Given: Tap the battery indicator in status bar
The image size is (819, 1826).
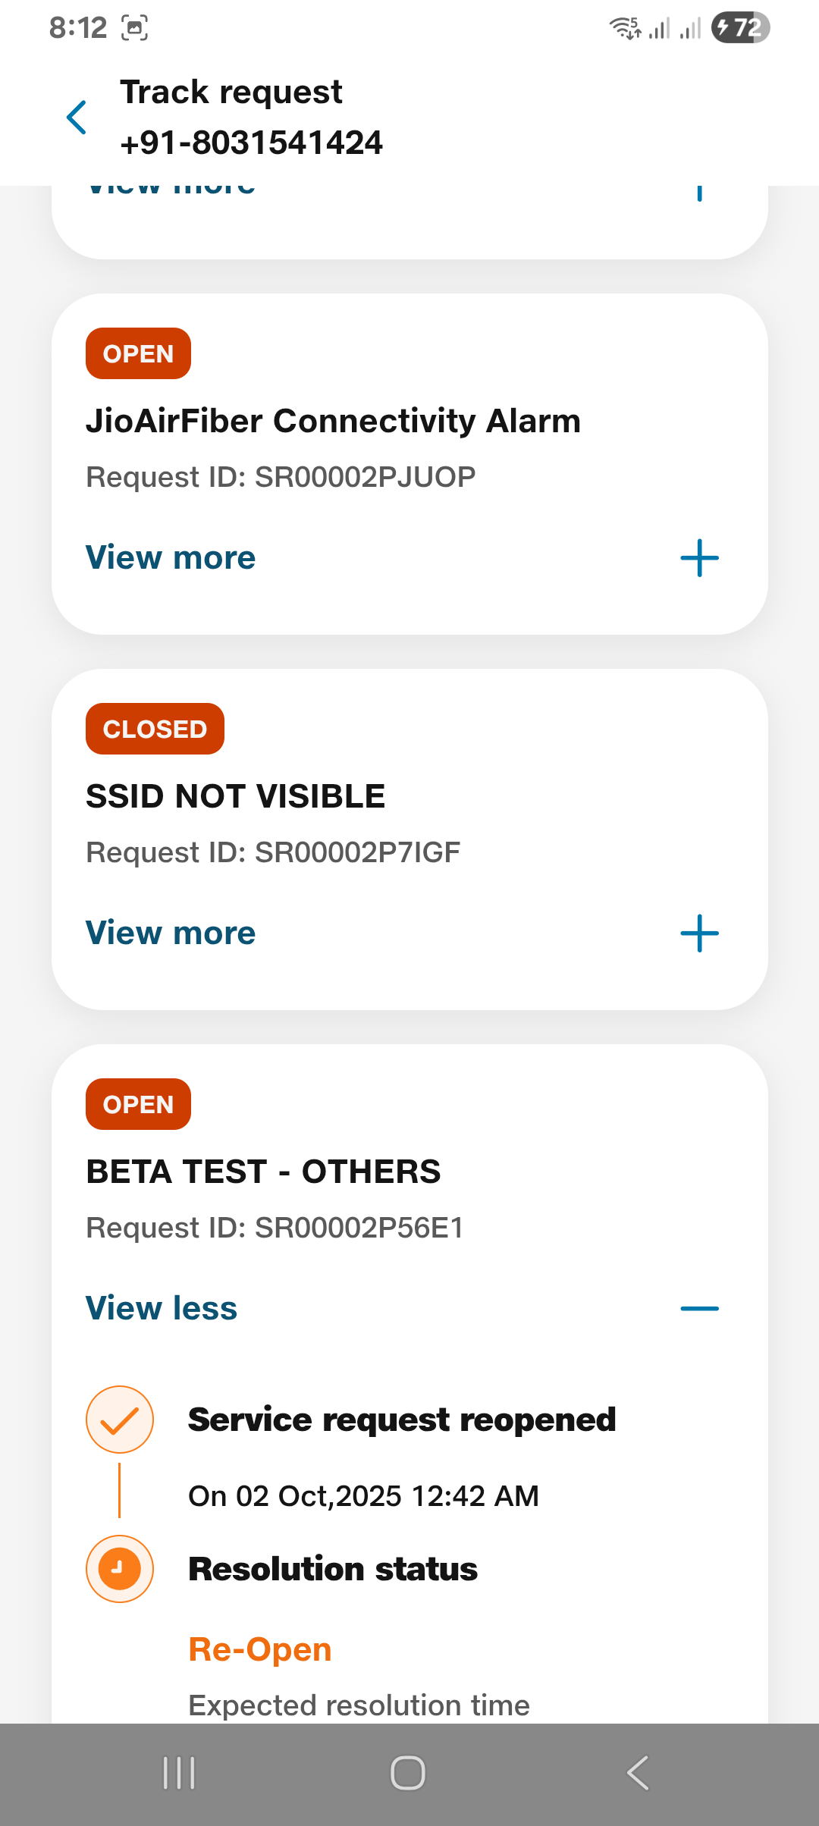Looking at the screenshot, I should coord(740,28).
